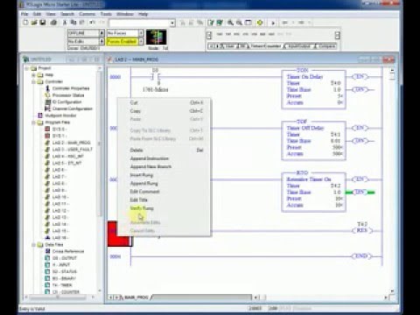Open the search combo box dropdown arrow

tap(172, 23)
